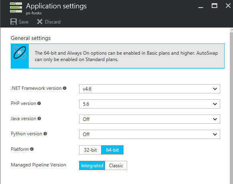Open the .NET Framework version dropdown

click(x=149, y=89)
